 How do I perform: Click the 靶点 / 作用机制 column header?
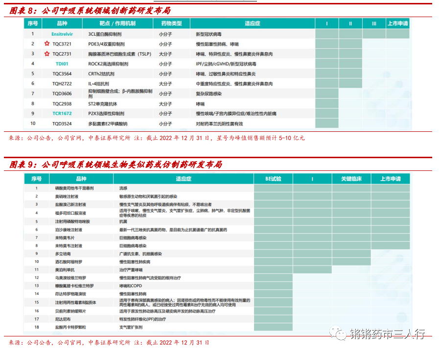[x=117, y=23]
